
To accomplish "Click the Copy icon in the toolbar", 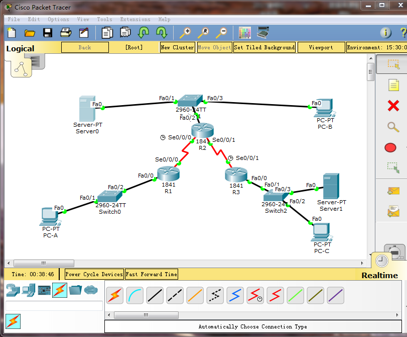I will pos(107,33).
